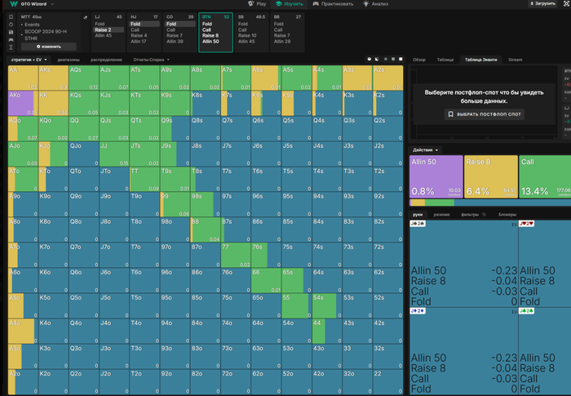
Task: Click the swap icon beside LJ panel
Action: [86, 17]
